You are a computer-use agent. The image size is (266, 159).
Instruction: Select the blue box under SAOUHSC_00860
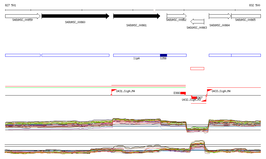pos(76,55)
